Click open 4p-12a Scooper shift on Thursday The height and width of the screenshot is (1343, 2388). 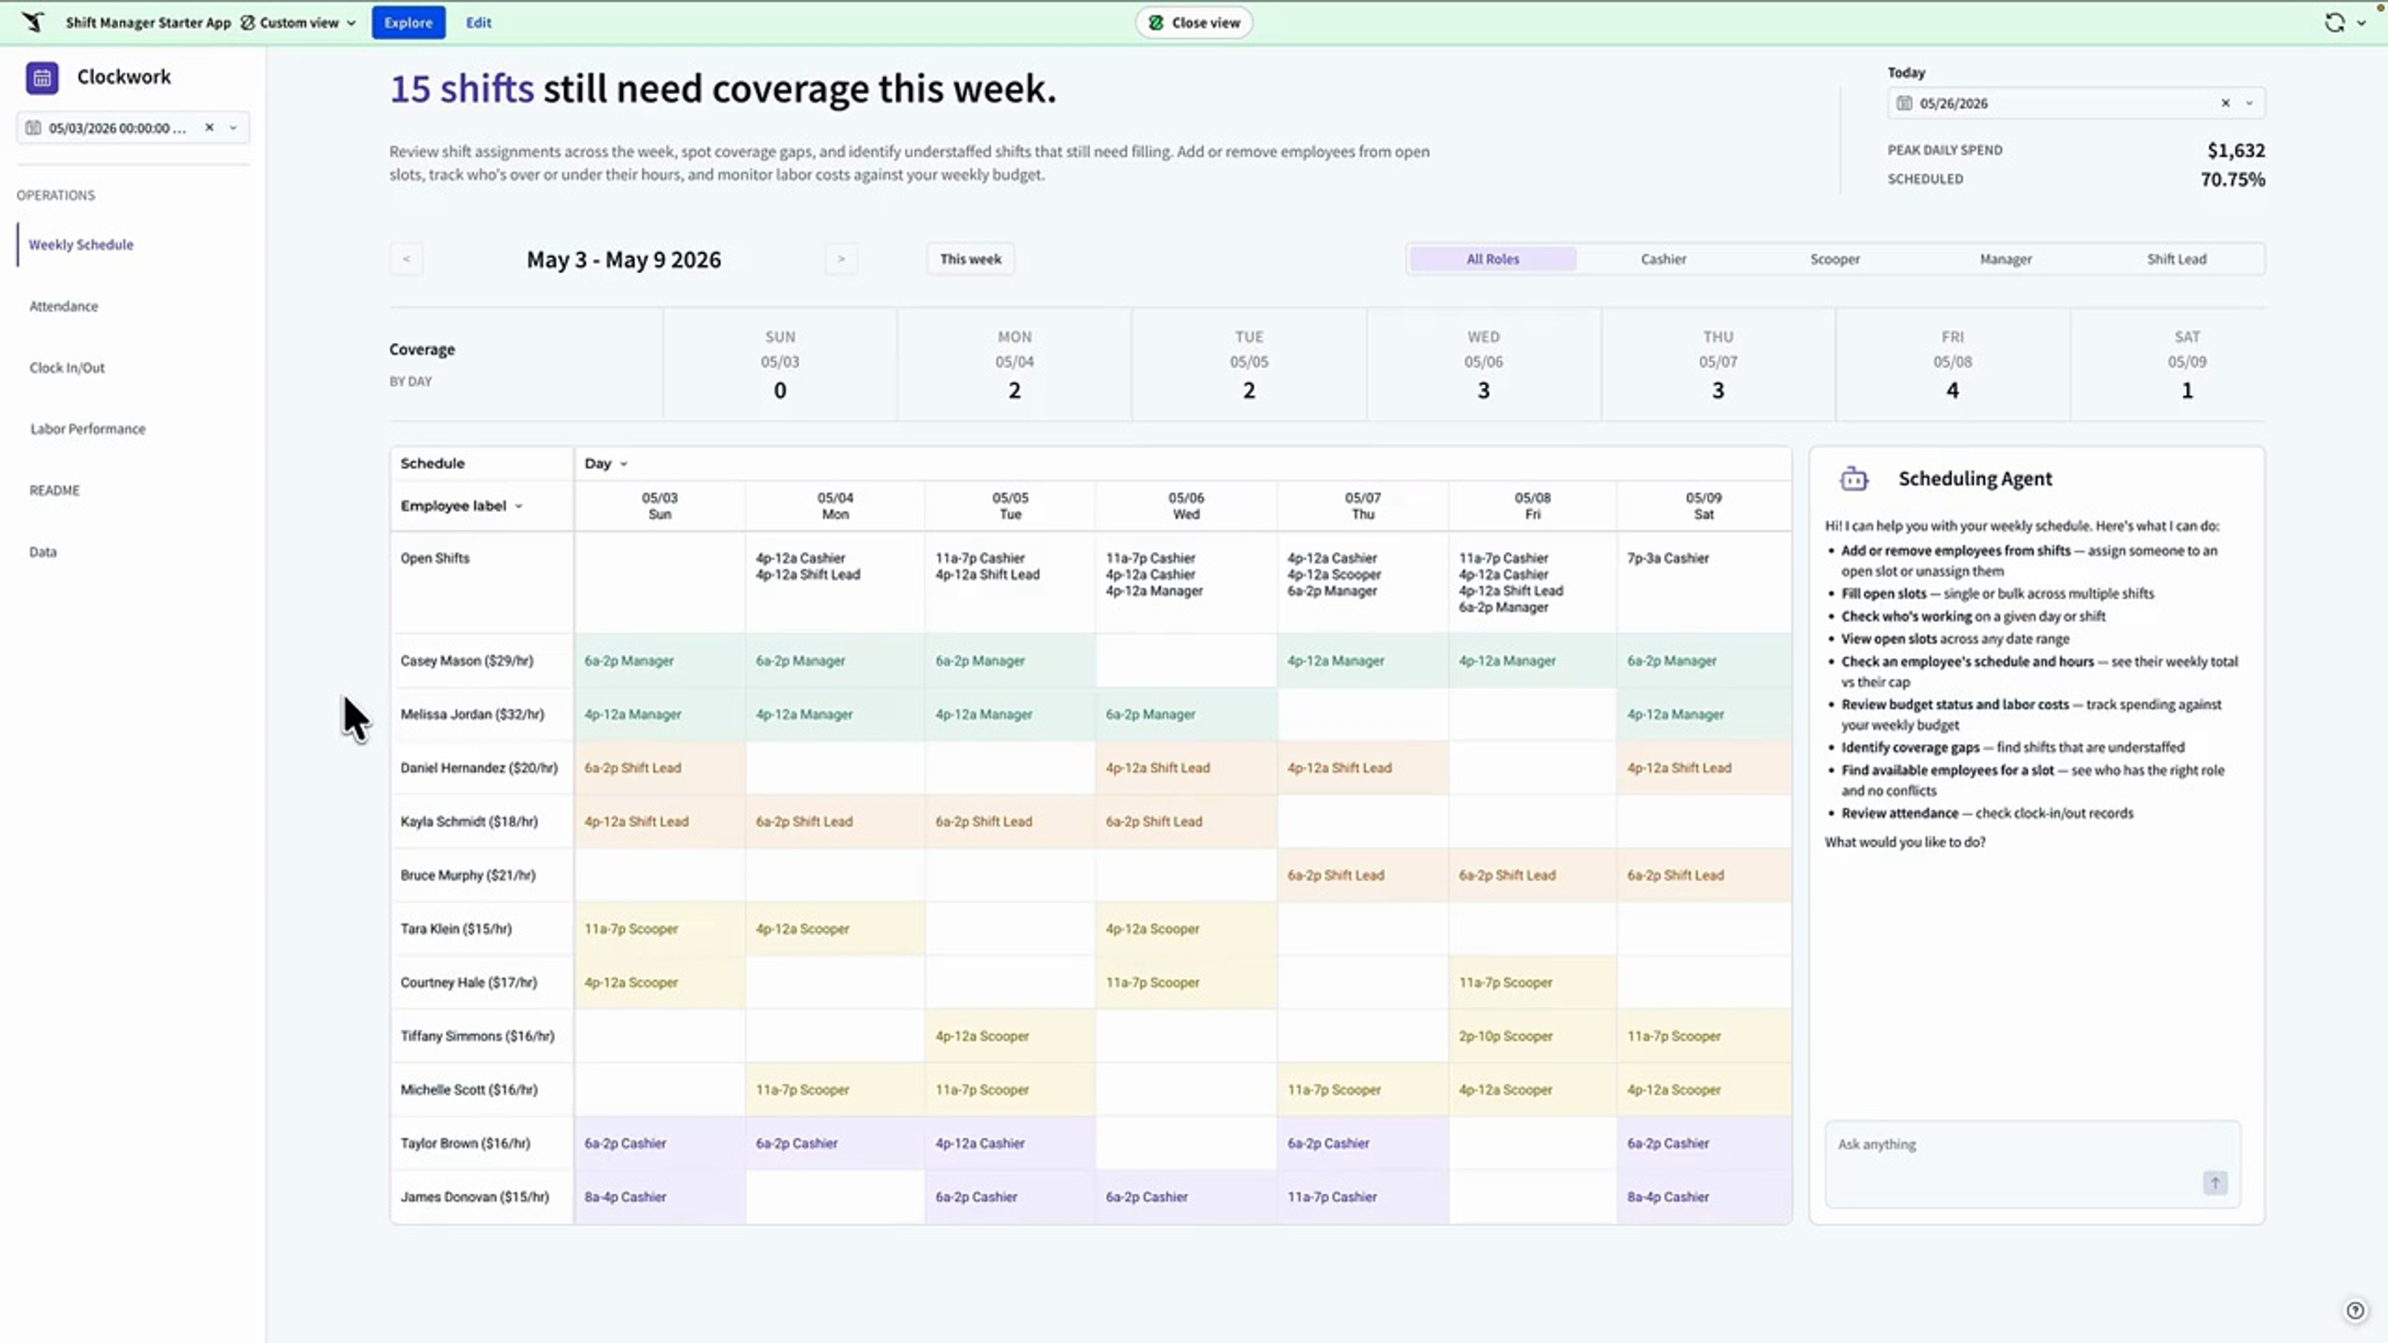(1334, 575)
